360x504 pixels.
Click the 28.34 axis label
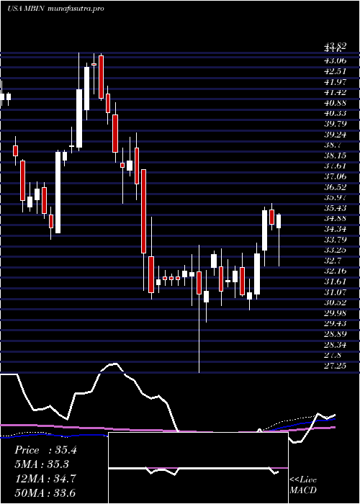tap(335, 345)
